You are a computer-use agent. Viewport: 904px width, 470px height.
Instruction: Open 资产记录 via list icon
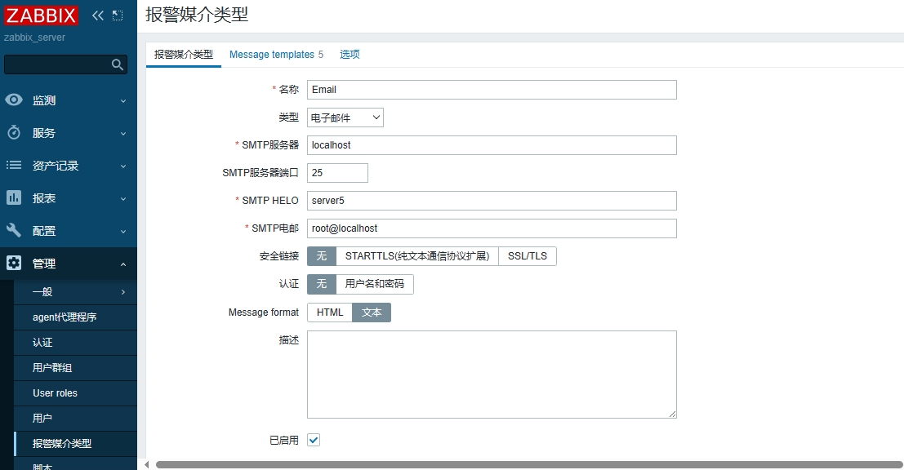(x=14, y=166)
